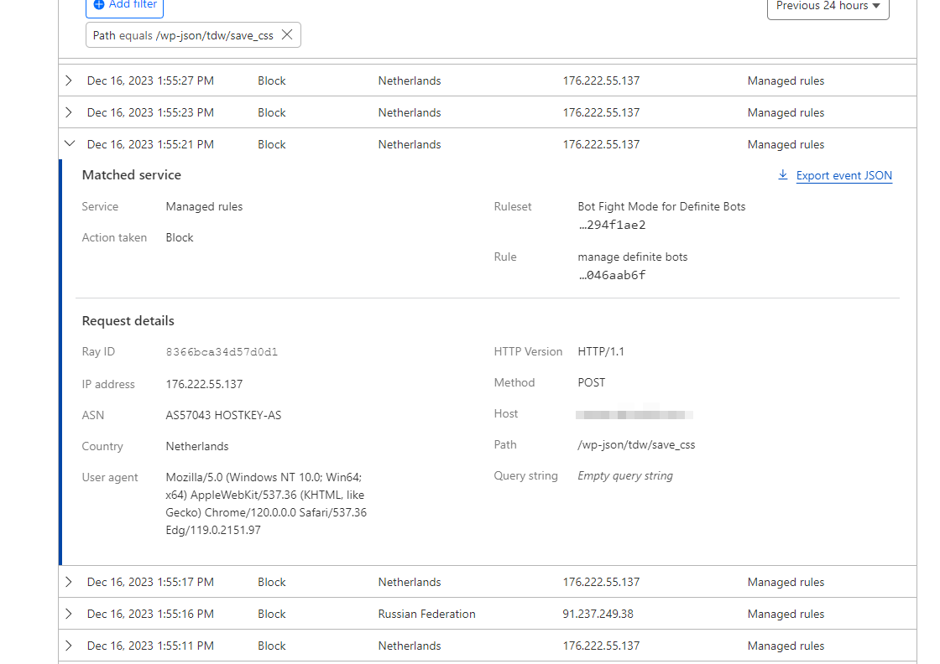Click the User agent string Mozilla/5.0
Viewport: 940px width, 664px height.
[266, 504]
